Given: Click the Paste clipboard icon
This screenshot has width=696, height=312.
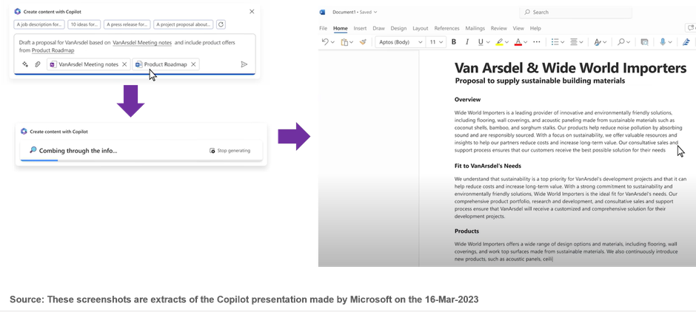Looking at the screenshot, I should [344, 42].
